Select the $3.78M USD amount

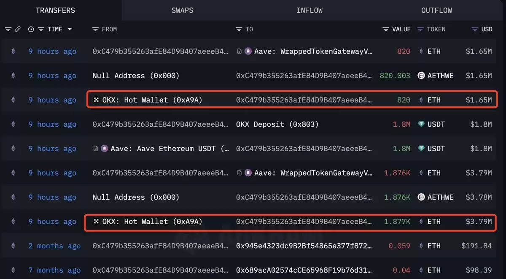click(479, 197)
